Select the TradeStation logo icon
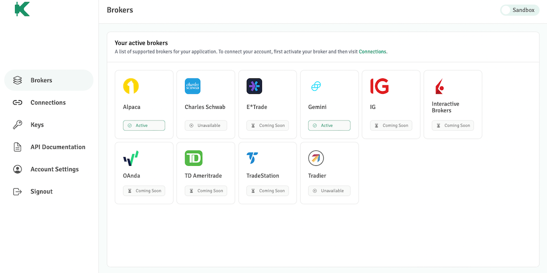This screenshot has width=547, height=273. pyautogui.click(x=253, y=158)
